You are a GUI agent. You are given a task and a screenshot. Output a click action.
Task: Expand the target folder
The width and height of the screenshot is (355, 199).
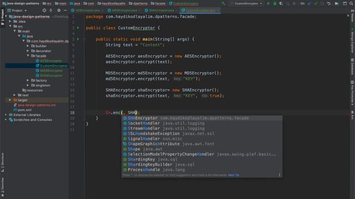pyautogui.click(x=10, y=100)
